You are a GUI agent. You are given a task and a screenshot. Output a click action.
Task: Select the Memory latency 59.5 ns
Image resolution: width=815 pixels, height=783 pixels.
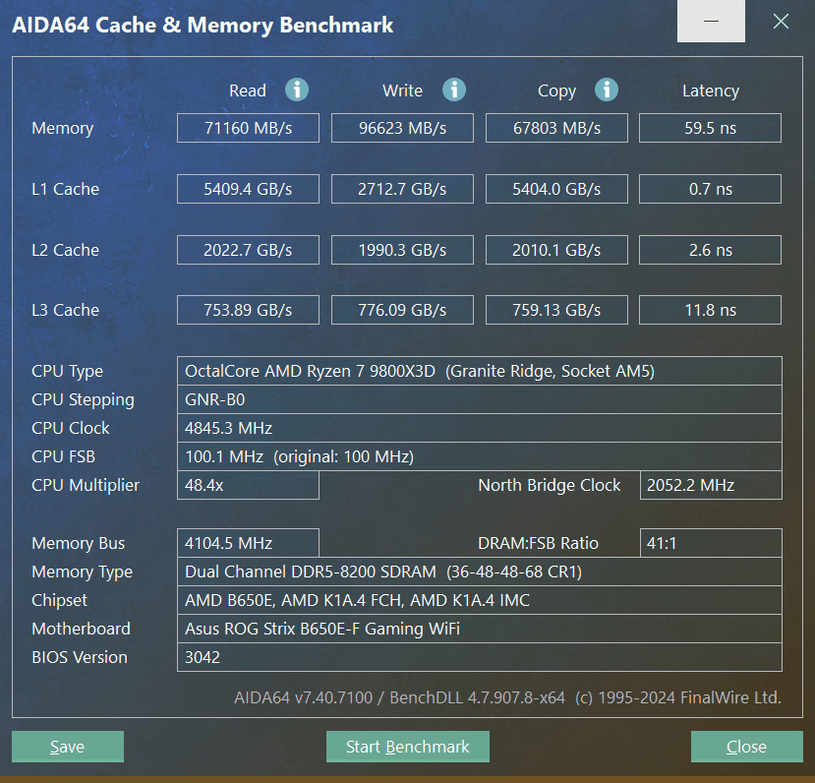710,128
